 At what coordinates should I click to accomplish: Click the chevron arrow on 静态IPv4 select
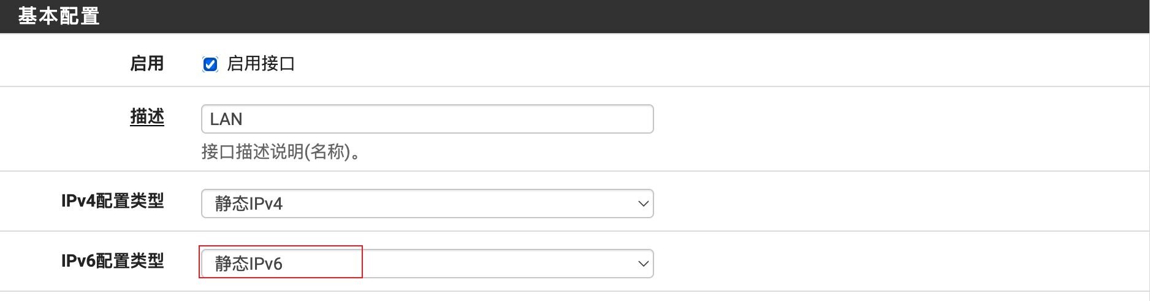click(643, 204)
